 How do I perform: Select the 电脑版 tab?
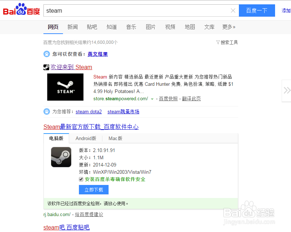[56, 138]
